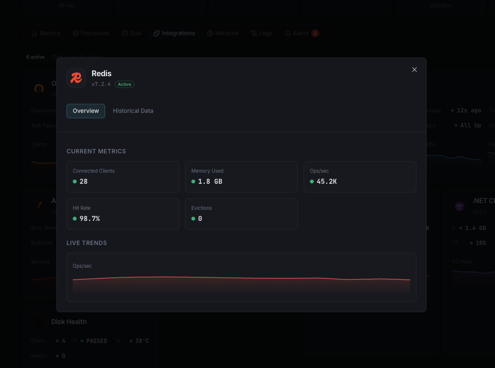The height and width of the screenshot is (368, 495).
Task: Dismiss the Redis dialog with the X
Action: tap(414, 69)
